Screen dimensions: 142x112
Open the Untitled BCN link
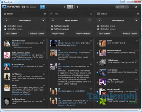(x=80, y=91)
